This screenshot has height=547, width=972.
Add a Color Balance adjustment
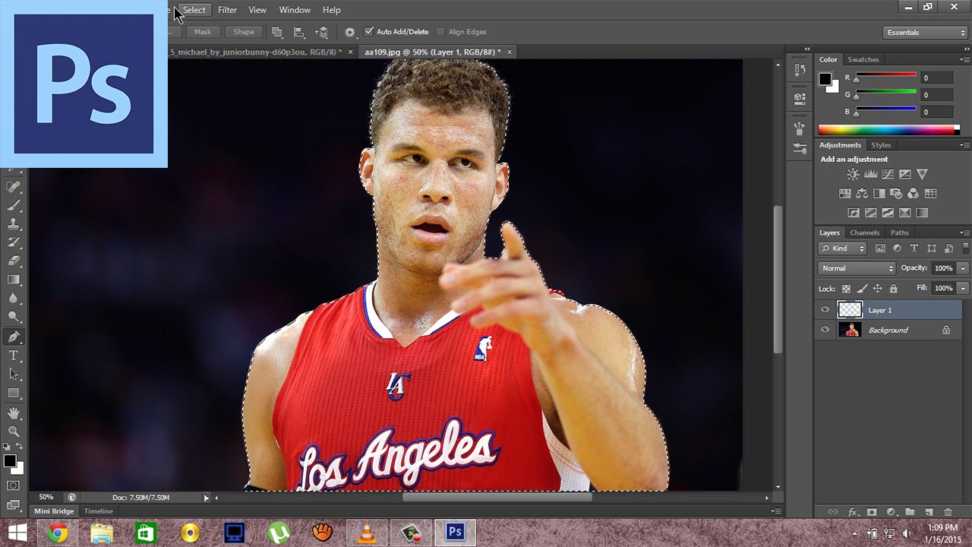tap(862, 194)
